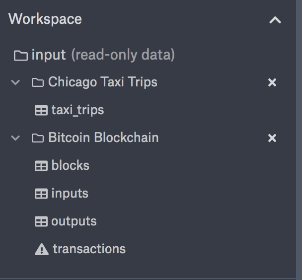Click the taxi_trips table icon

click(x=41, y=111)
